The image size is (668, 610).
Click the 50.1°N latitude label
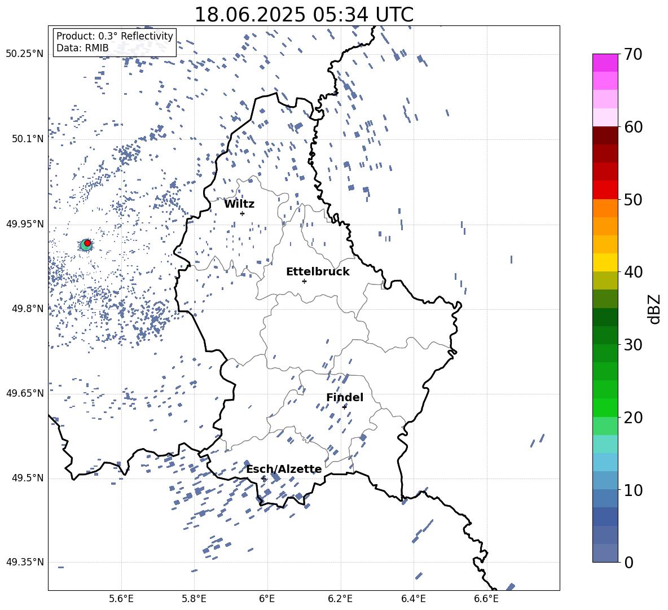[28, 139]
